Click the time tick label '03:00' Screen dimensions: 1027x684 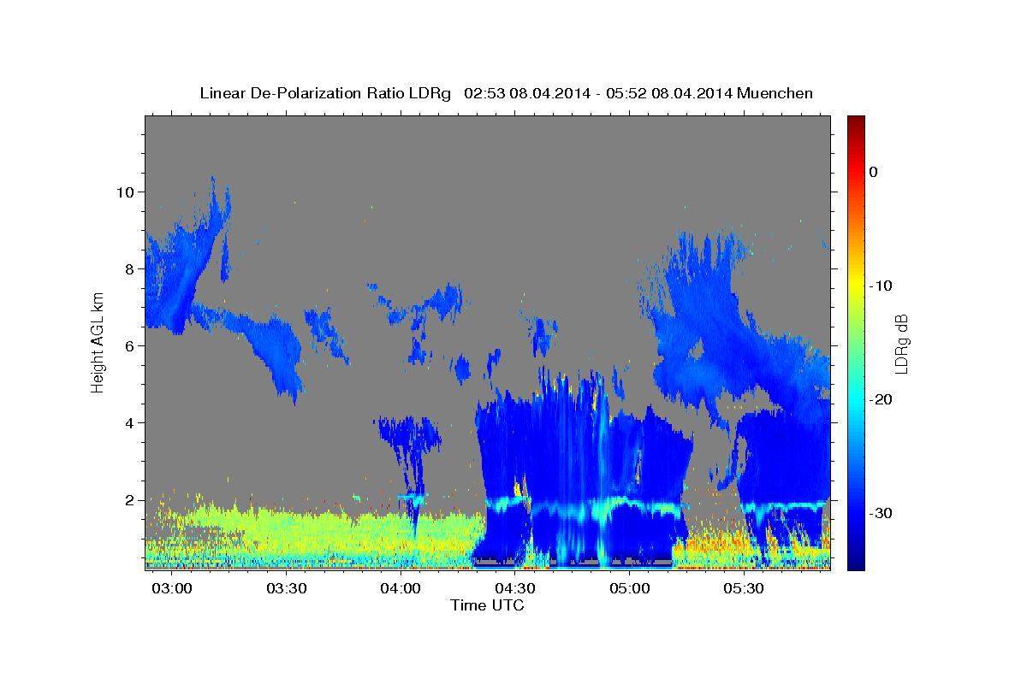tap(172, 589)
